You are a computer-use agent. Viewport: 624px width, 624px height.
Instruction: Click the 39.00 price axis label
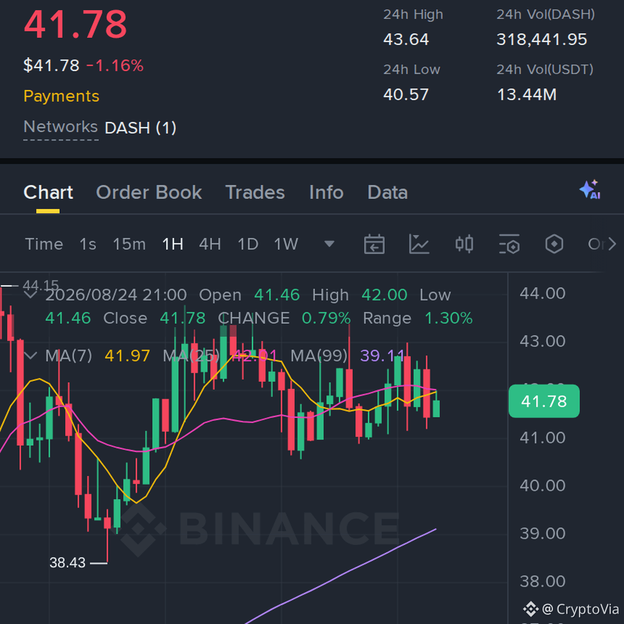[543, 534]
